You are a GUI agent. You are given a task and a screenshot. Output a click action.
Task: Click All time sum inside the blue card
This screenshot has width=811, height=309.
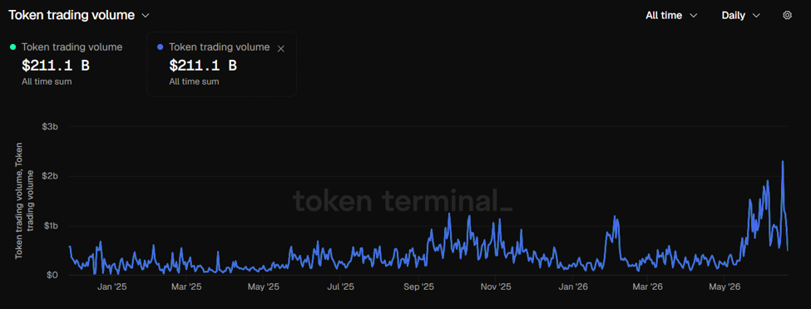[x=194, y=81]
